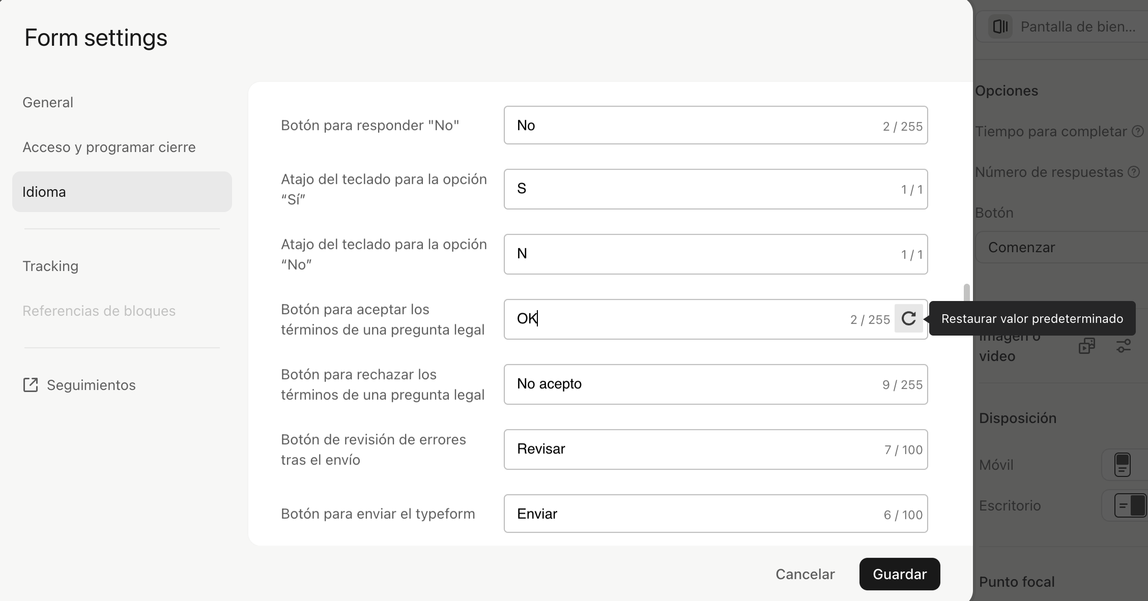This screenshot has width=1148, height=601.
Task: Click the field containing 'Enviar'
Action: 716,514
